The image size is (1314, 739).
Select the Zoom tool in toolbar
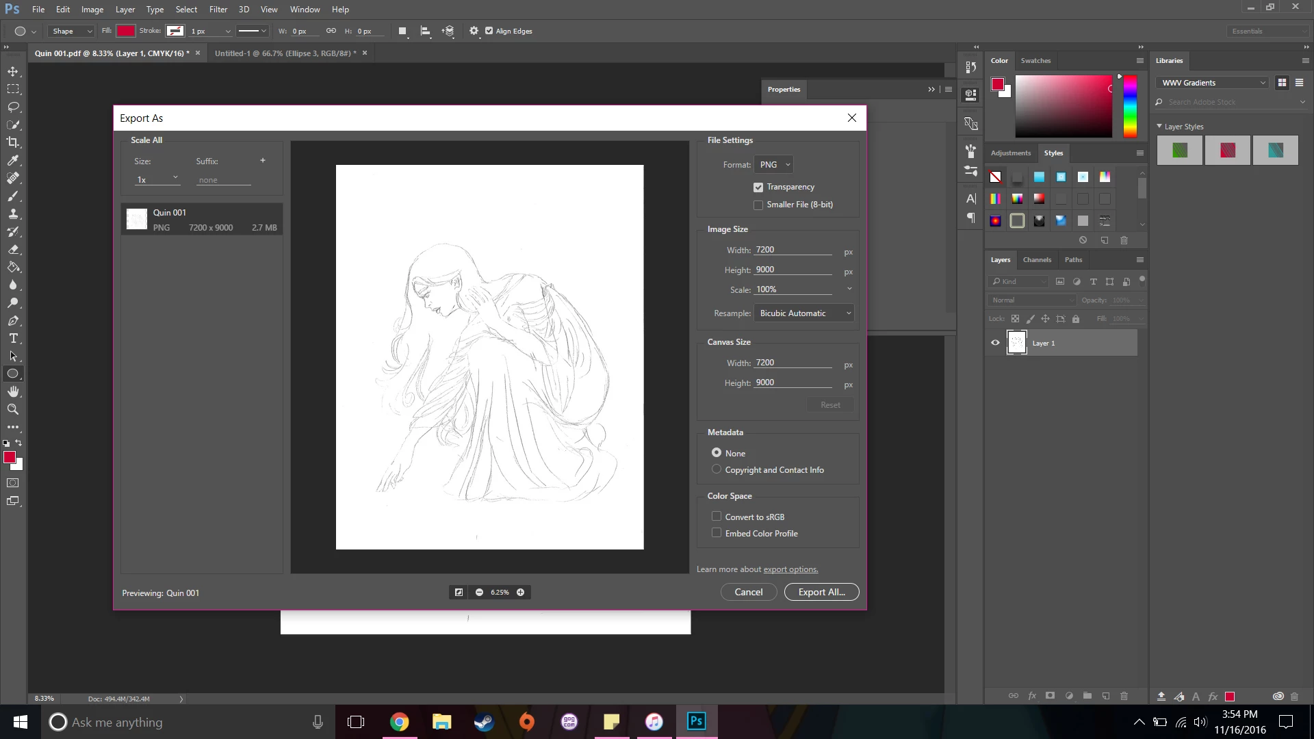tap(13, 409)
